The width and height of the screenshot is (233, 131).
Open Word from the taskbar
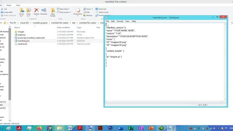click(x=121, y=128)
